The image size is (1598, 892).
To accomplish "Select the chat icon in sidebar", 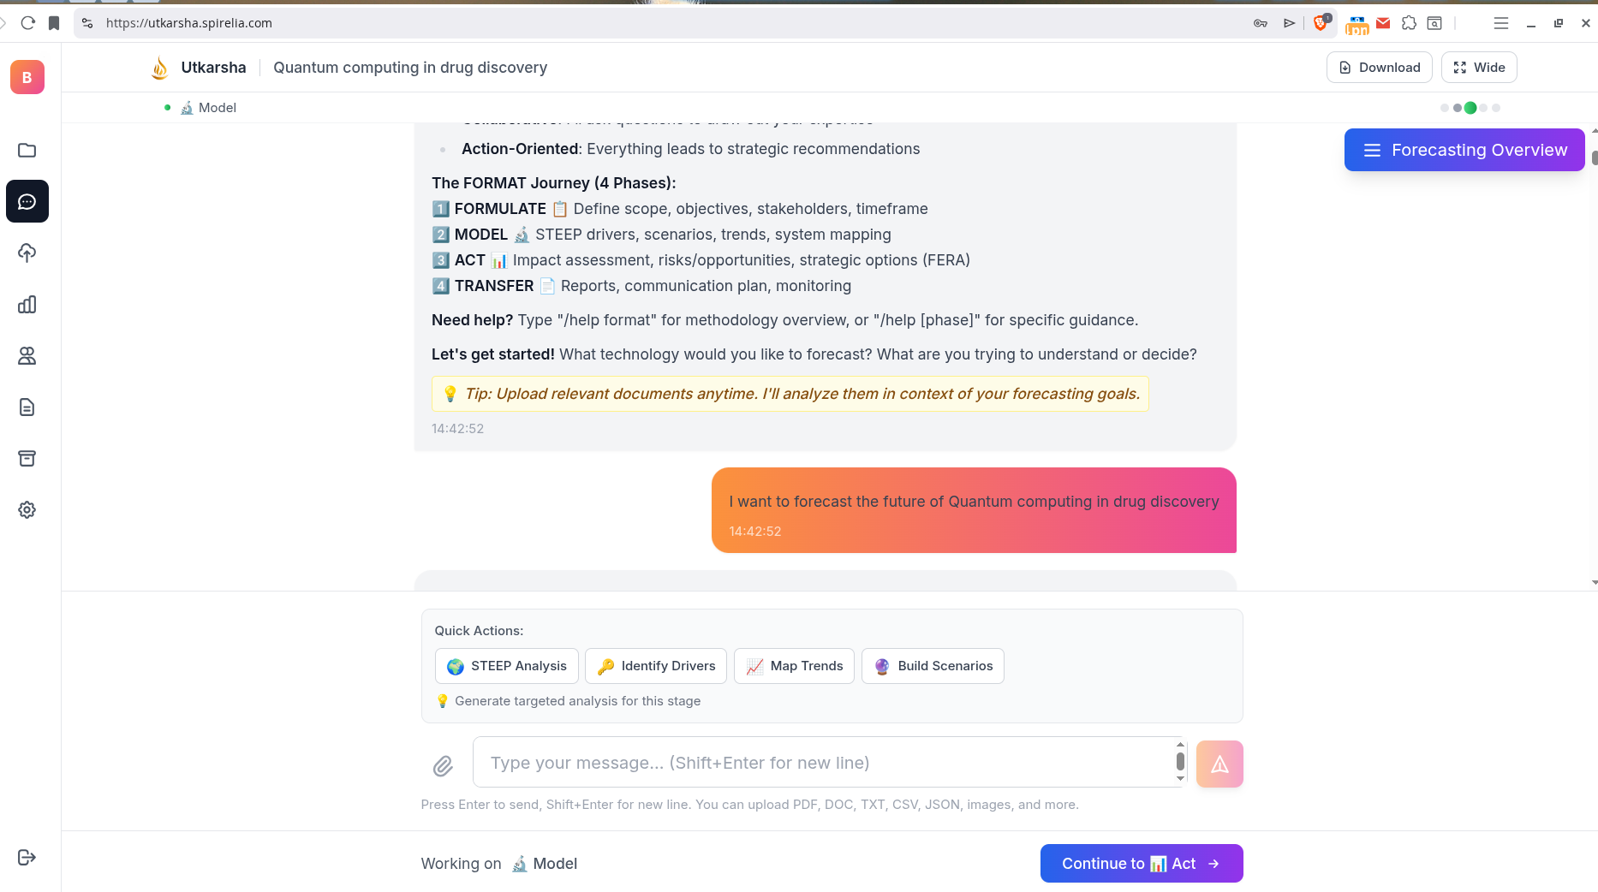I will [x=27, y=202].
